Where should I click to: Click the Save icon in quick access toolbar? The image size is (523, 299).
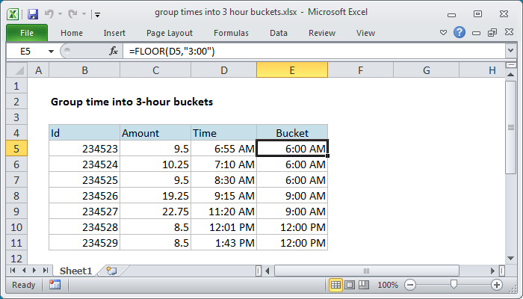tap(32, 13)
